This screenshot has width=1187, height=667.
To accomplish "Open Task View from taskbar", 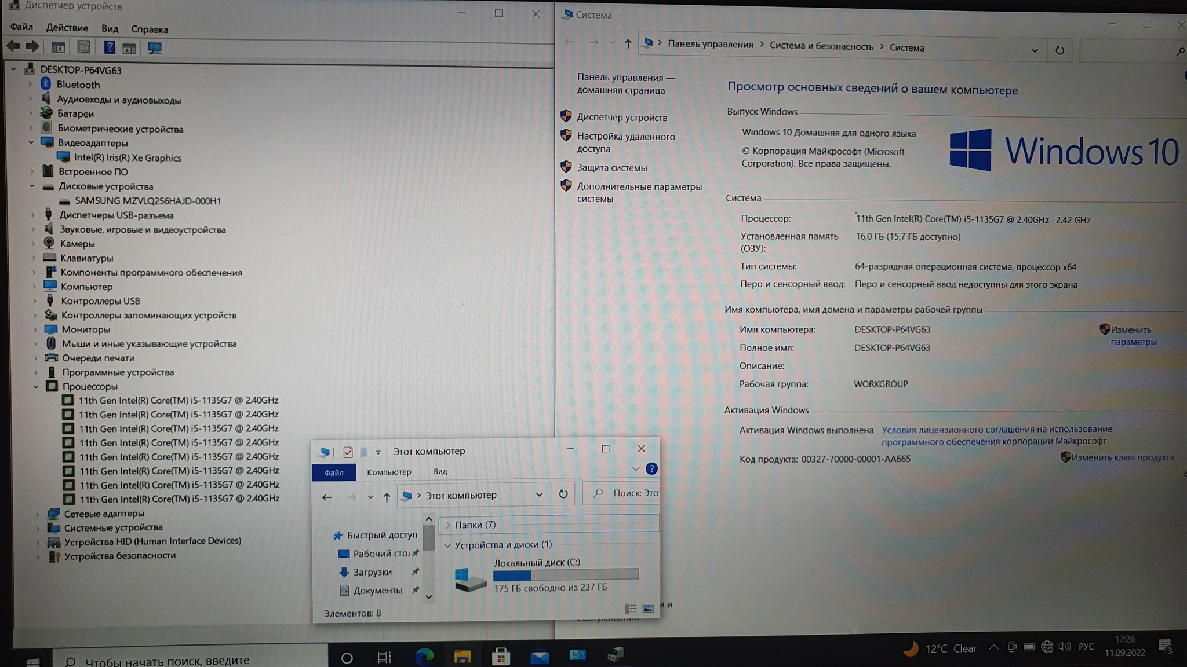I will coord(384,657).
